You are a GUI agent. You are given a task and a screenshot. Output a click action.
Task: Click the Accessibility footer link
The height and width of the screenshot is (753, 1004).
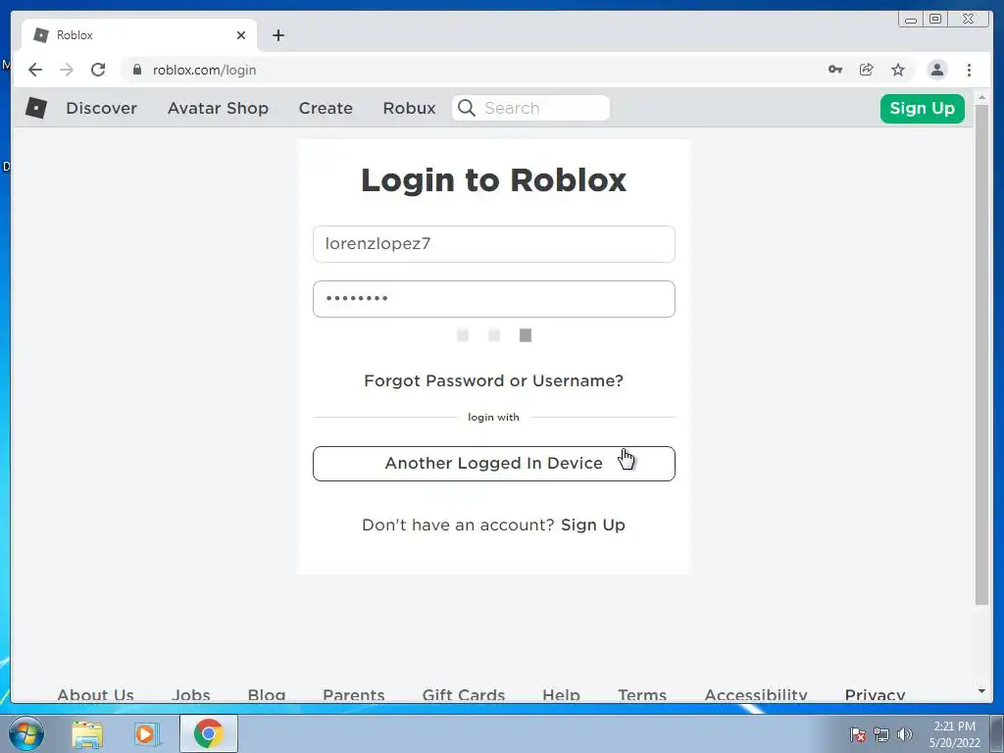(x=756, y=695)
